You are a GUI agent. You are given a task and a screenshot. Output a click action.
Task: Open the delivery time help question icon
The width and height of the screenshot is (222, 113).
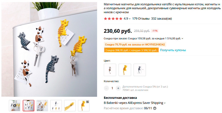click(155, 108)
